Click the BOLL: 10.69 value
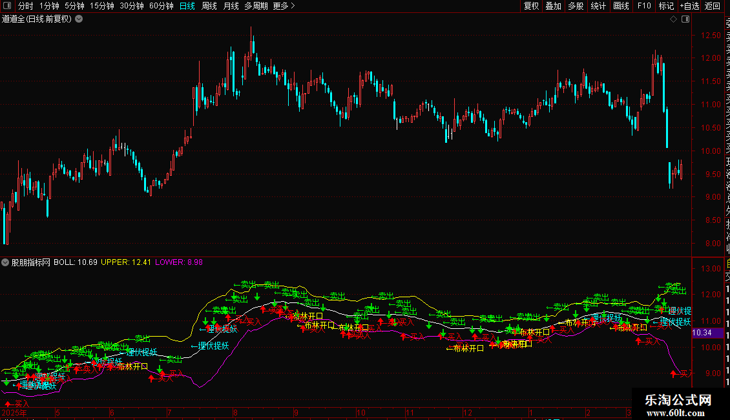 tap(76, 262)
